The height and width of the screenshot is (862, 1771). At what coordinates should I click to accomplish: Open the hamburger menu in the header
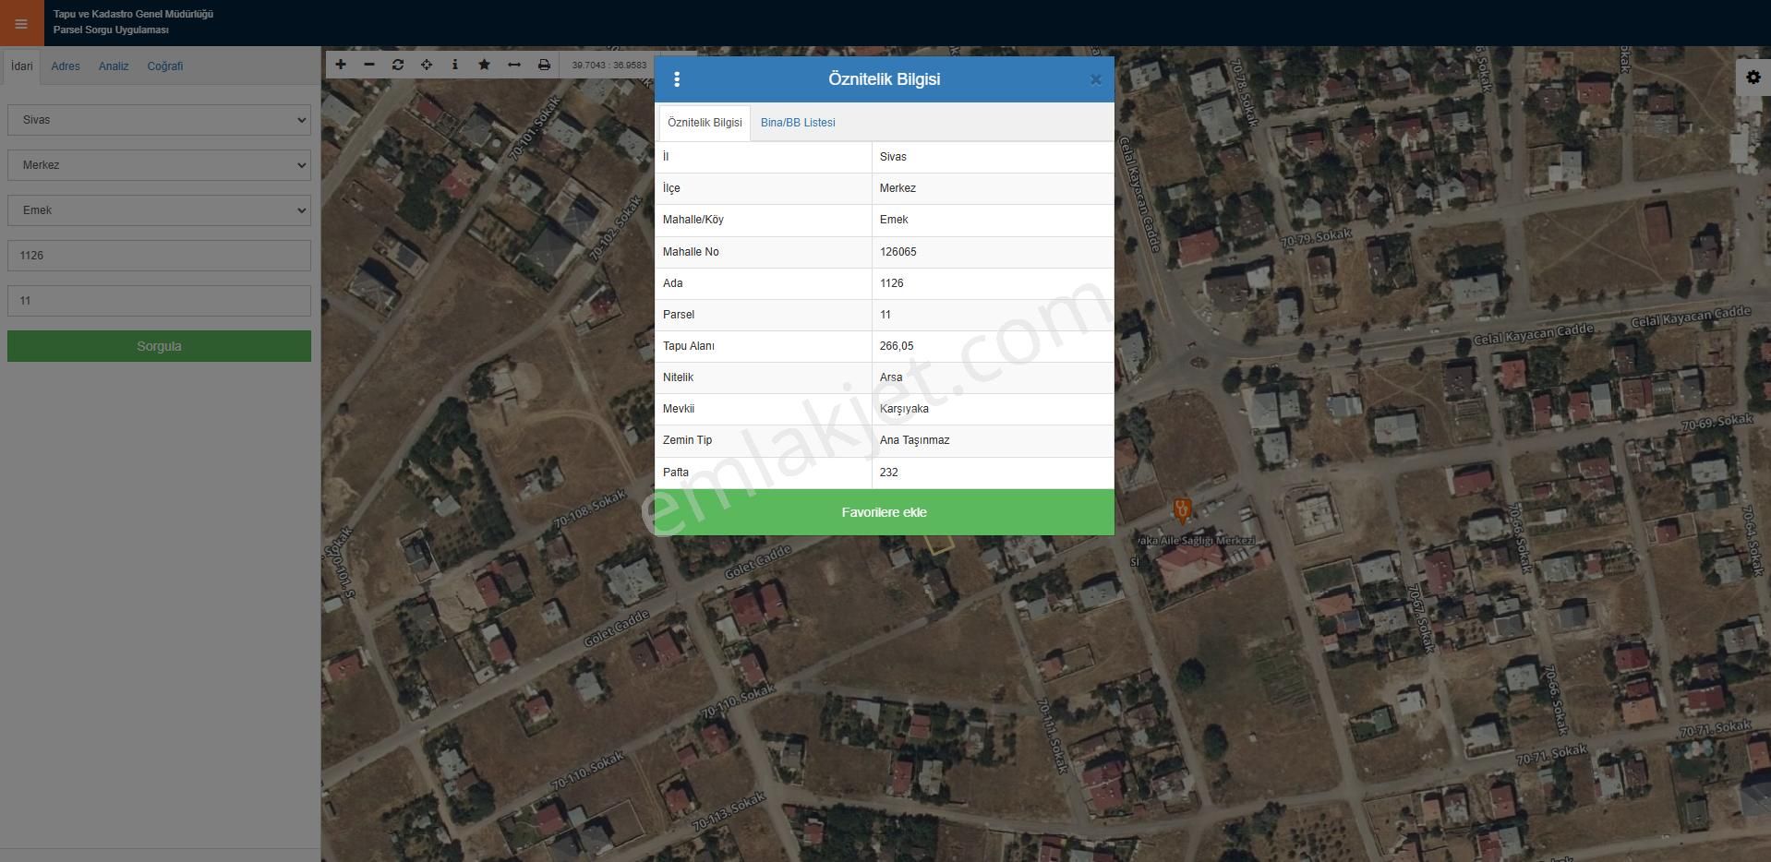tap(21, 23)
